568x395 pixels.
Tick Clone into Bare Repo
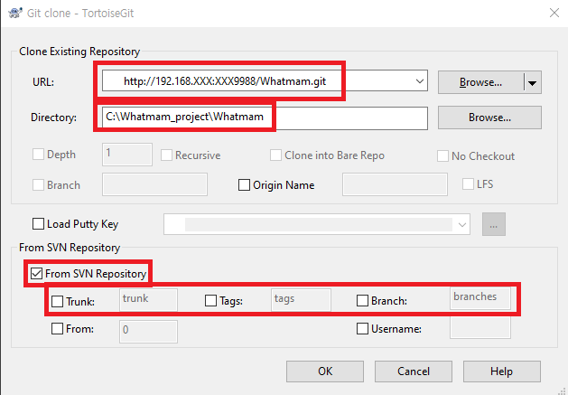click(275, 155)
